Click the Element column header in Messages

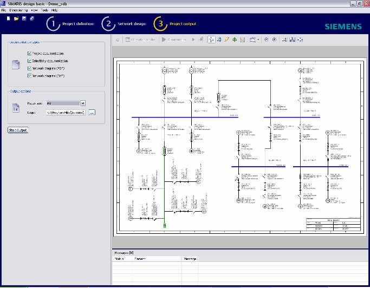click(x=157, y=259)
